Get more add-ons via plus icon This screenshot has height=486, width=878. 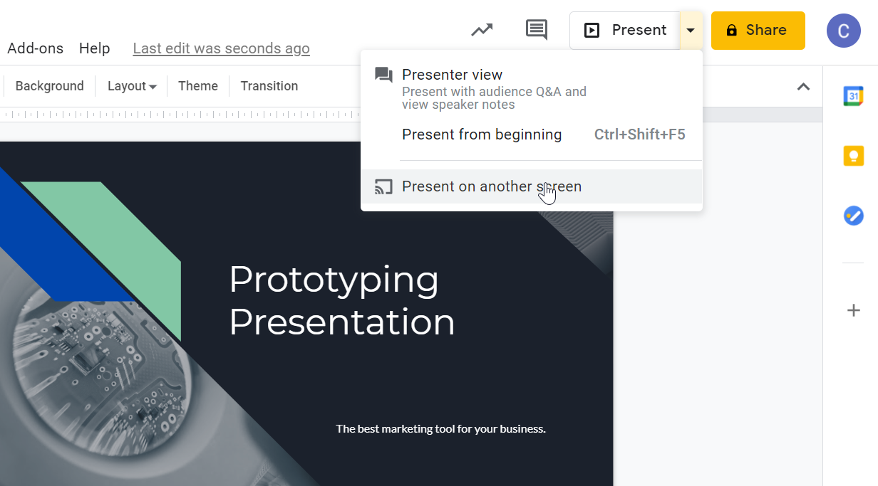[853, 310]
